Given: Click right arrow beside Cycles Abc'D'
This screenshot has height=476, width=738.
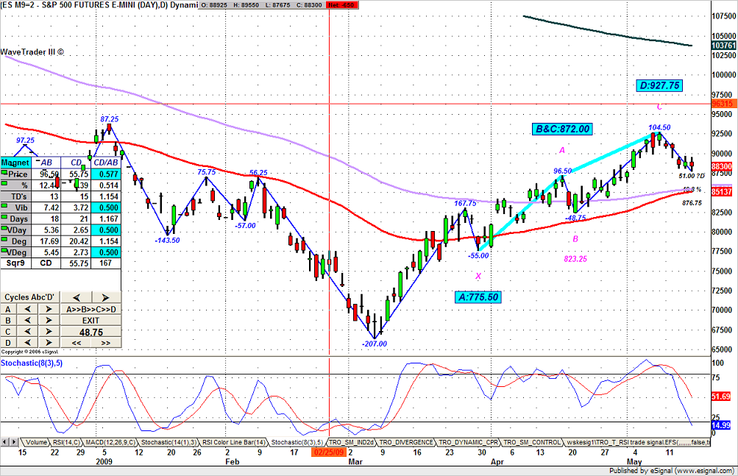Looking at the screenshot, I should (105, 297).
